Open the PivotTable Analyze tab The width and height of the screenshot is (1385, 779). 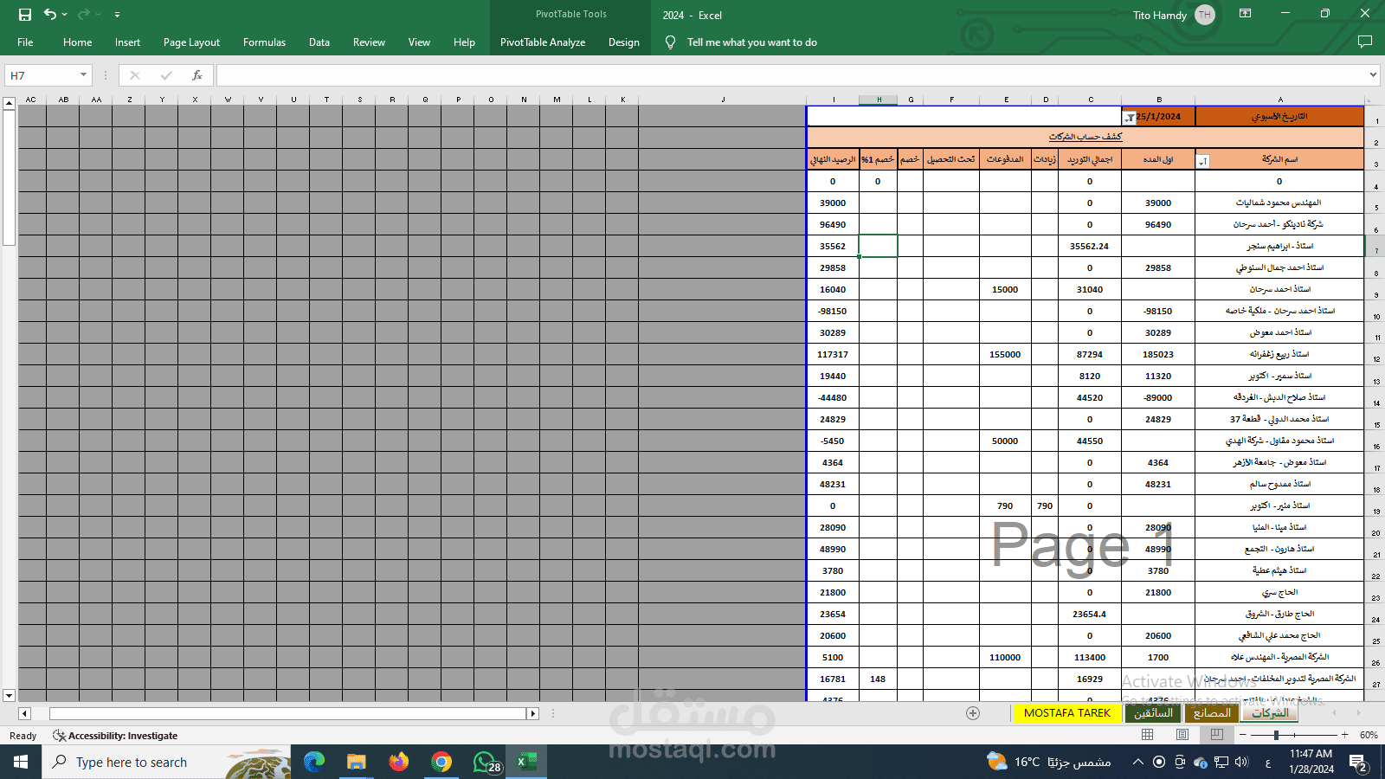[x=543, y=42]
